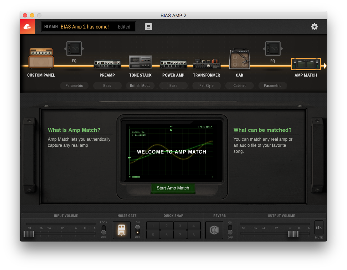Select the EQ module before Preamp
The width and height of the screenshot is (347, 270).
coord(74,49)
